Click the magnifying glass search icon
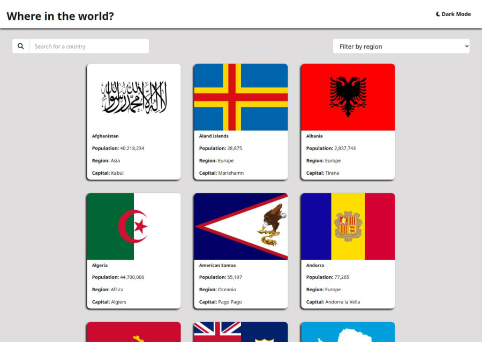Screen dimensions: 482x342 point(20,46)
